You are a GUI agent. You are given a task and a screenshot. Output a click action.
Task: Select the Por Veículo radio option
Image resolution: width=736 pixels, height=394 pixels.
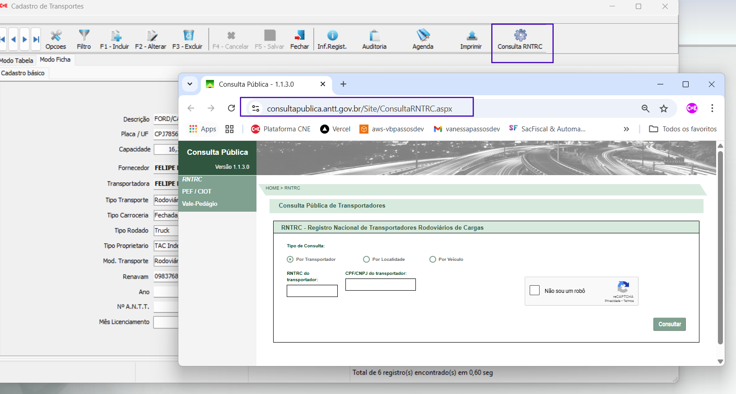(x=433, y=260)
